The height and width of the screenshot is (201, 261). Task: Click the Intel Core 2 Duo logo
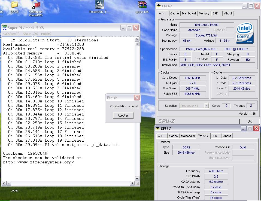click(x=245, y=33)
